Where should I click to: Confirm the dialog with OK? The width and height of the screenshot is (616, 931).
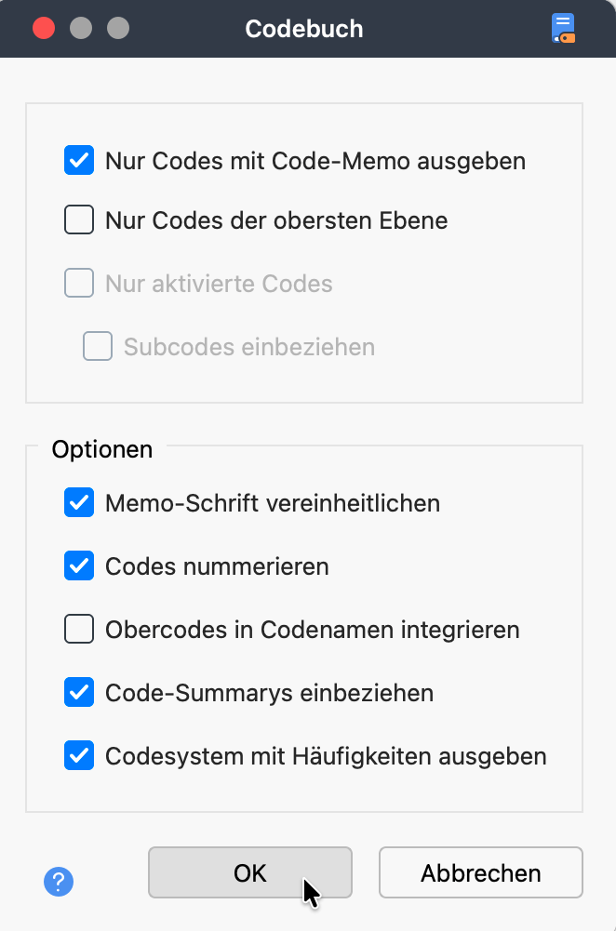click(x=249, y=872)
